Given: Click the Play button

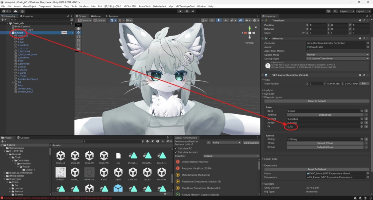Looking at the screenshot, I should [180, 11].
